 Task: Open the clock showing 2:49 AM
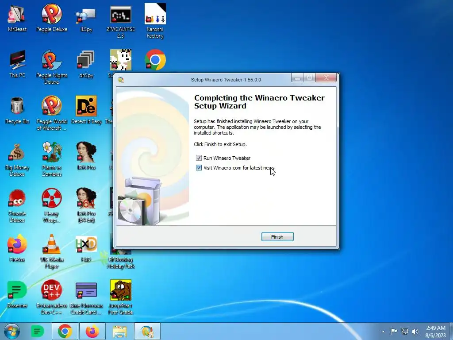[x=436, y=332]
